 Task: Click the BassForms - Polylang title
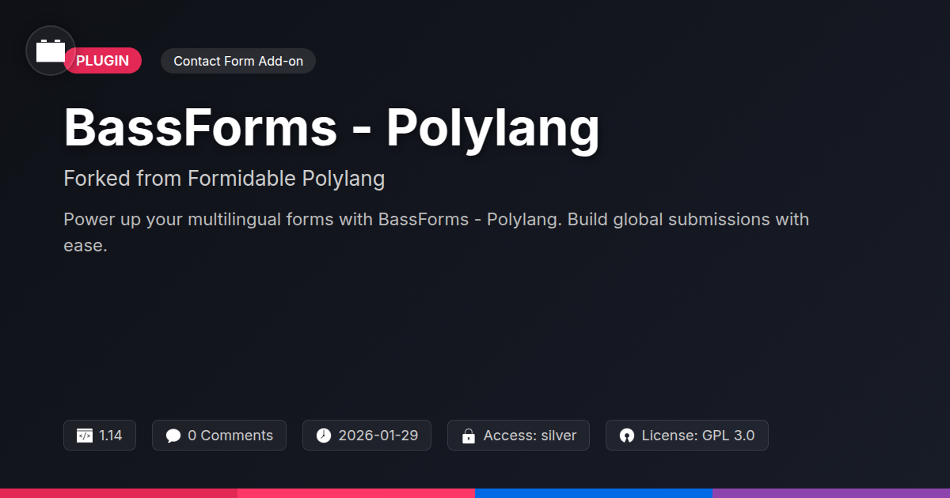pos(332,128)
